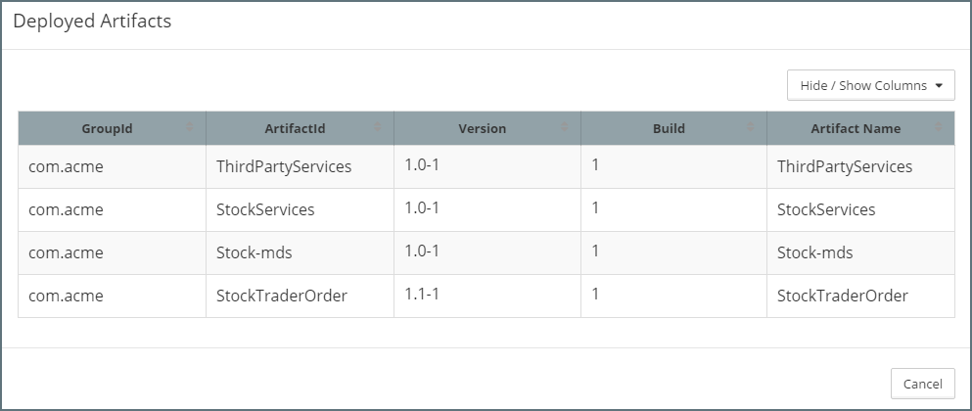Click the ArtifactId column sort icon

378,128
